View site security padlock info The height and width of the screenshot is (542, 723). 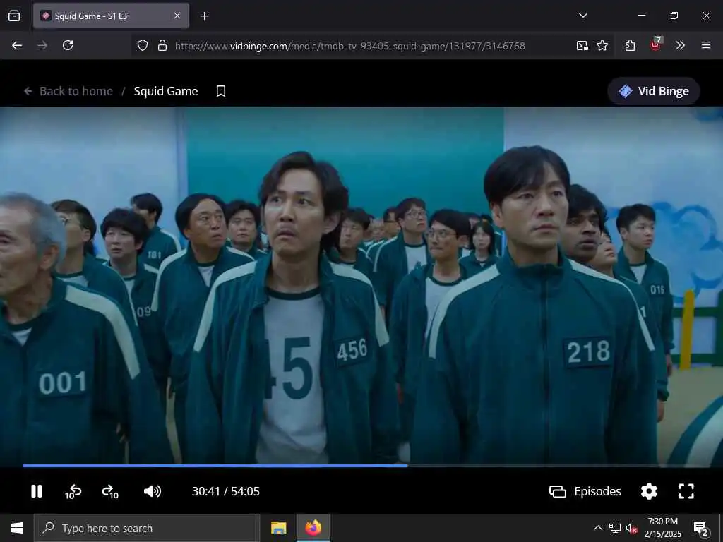pos(162,46)
